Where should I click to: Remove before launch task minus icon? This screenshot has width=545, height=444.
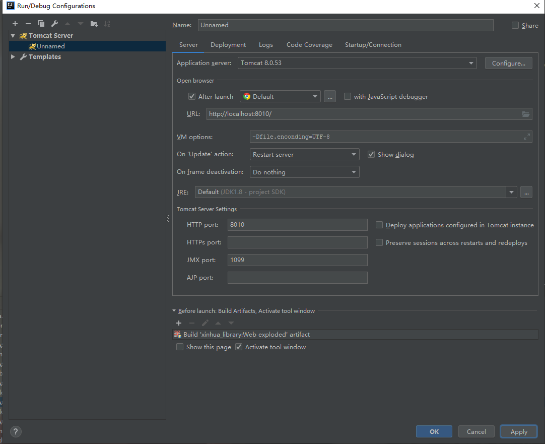(x=192, y=323)
